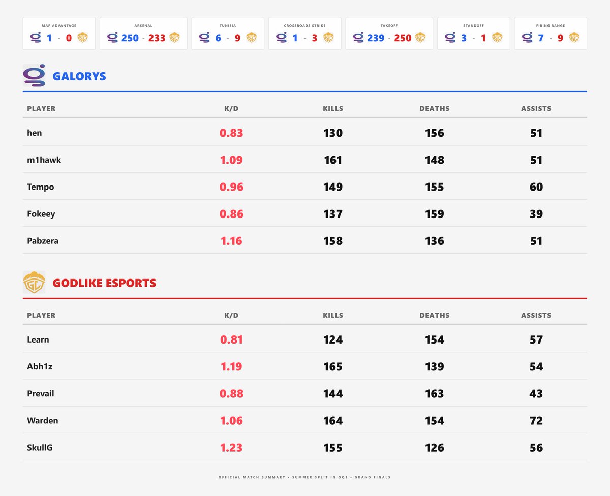Select player name Tempo
The width and height of the screenshot is (610, 496).
[x=41, y=187]
